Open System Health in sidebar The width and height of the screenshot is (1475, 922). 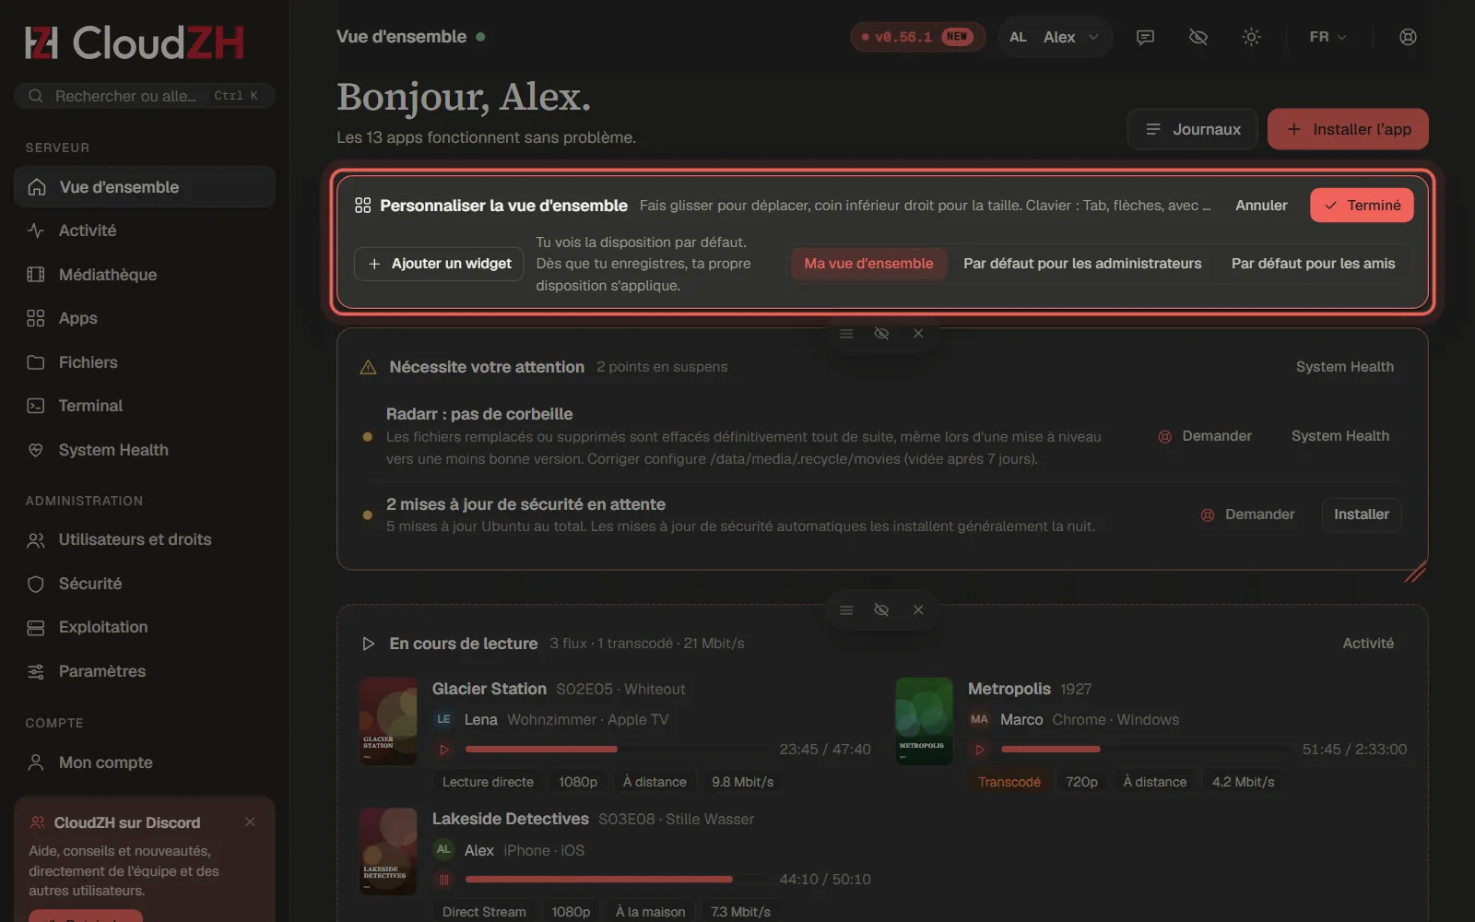coord(145,450)
